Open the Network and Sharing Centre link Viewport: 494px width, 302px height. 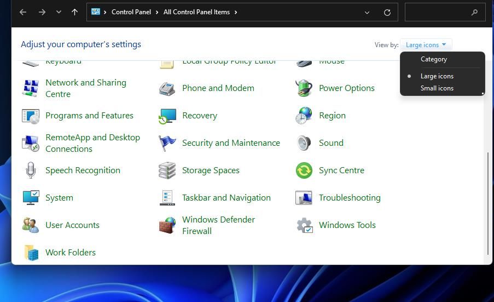[86, 88]
